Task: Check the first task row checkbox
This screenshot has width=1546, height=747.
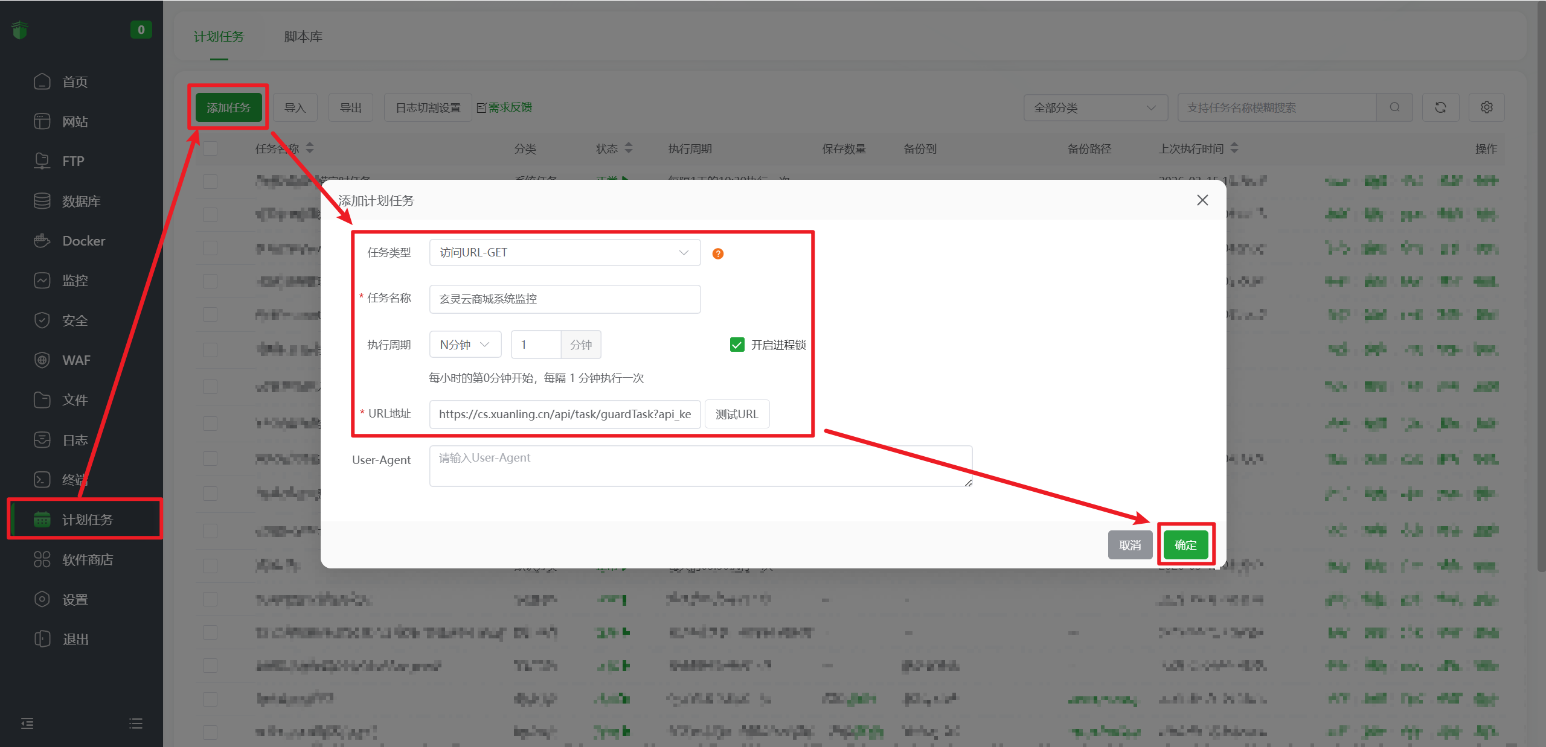Action: click(x=210, y=182)
